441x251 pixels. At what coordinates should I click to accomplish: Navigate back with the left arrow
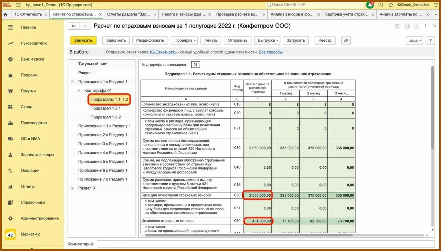73,26
